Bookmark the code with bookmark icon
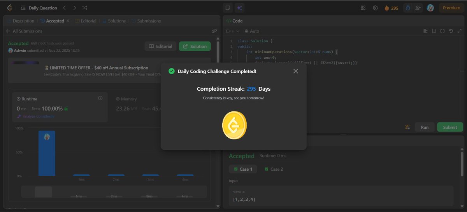467x212 pixels. 434,31
